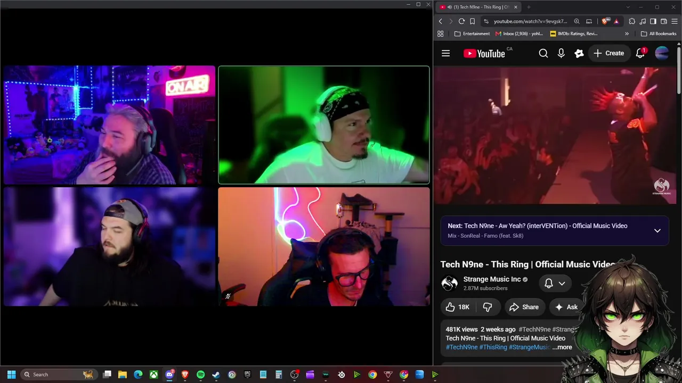Open the Ask AI button
Screen dimensions: 682x383
pos(566,307)
